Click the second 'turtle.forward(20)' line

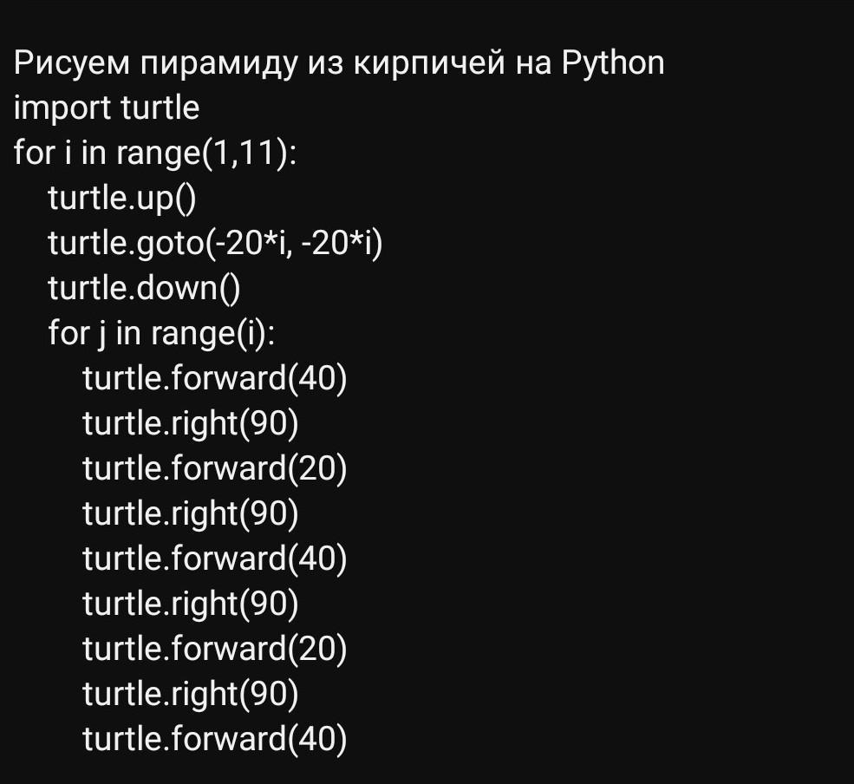[x=215, y=650]
